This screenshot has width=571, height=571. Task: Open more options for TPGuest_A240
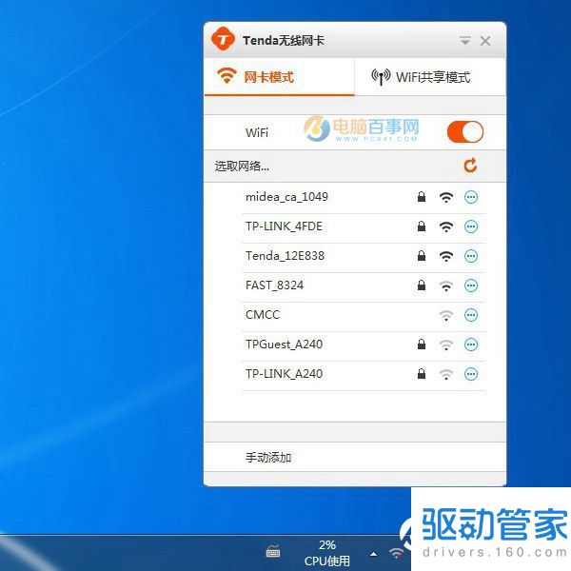[471, 345]
